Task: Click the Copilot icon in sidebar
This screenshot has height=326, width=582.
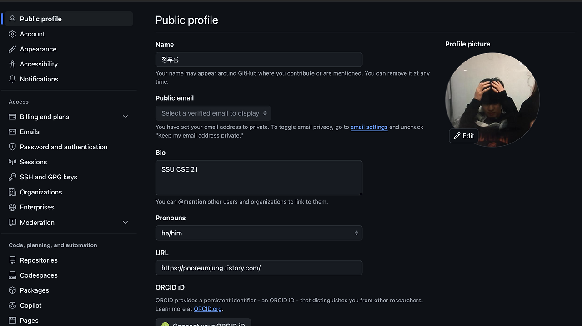Action: [12, 306]
